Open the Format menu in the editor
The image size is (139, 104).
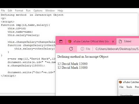coord(19,11)
